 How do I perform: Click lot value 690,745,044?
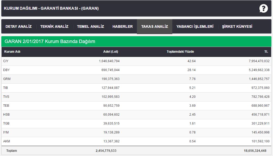[110, 70]
